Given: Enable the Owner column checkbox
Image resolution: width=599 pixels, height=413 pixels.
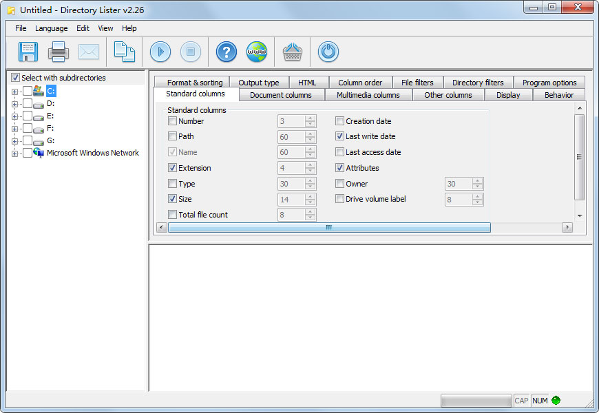Looking at the screenshot, I should (x=339, y=183).
